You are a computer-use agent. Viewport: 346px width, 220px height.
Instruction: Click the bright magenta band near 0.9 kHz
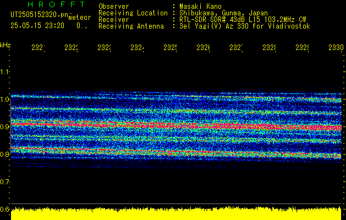[176, 126]
